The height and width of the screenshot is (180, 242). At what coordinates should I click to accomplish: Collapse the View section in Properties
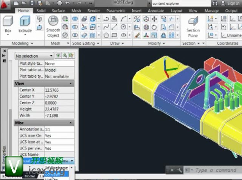71,83
